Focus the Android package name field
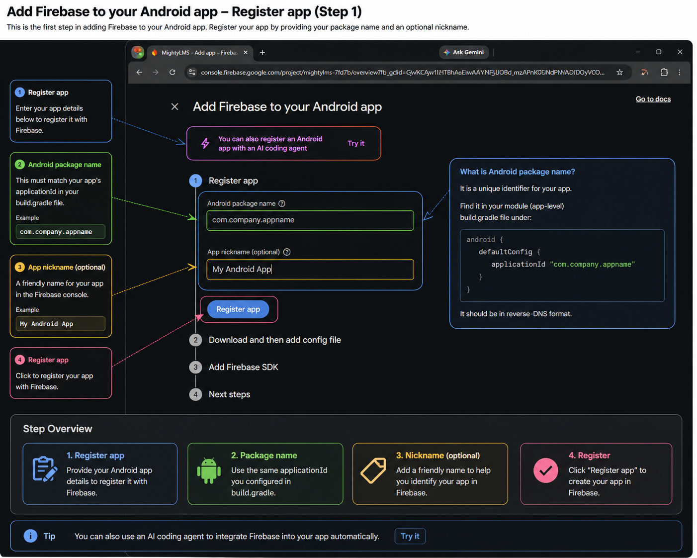Viewport: 697px width, 558px height. tap(310, 220)
